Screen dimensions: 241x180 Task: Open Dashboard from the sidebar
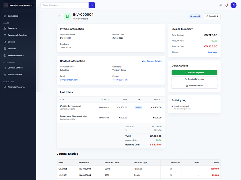point(13,16)
